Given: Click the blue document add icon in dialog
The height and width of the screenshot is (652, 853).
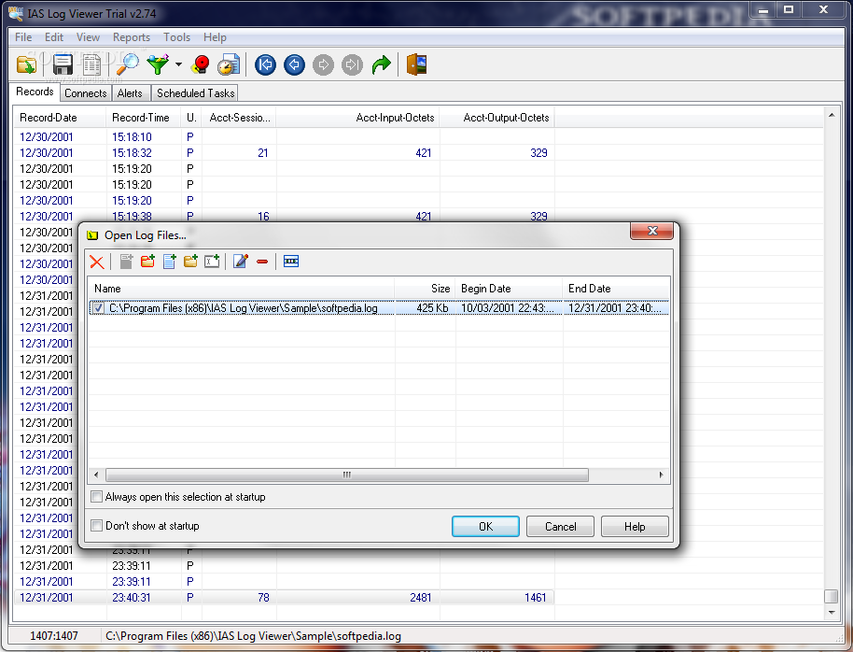Looking at the screenshot, I should (169, 262).
